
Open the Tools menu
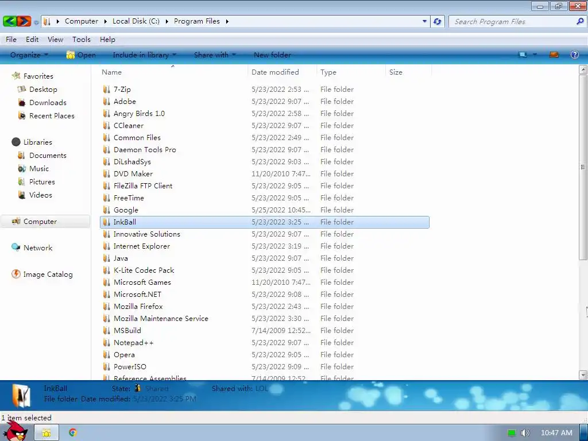click(x=82, y=40)
